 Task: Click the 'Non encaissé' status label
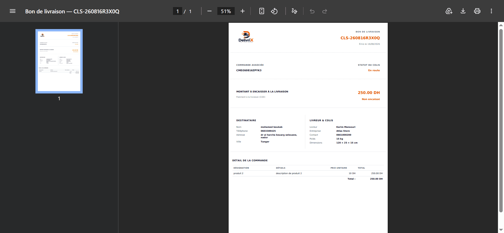tap(371, 99)
